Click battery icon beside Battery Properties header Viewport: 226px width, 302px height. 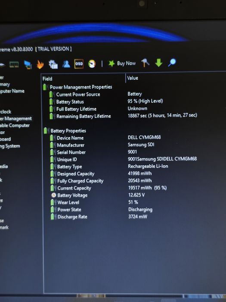coord(46,131)
